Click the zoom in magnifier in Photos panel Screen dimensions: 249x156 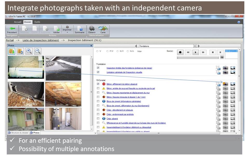29,51
